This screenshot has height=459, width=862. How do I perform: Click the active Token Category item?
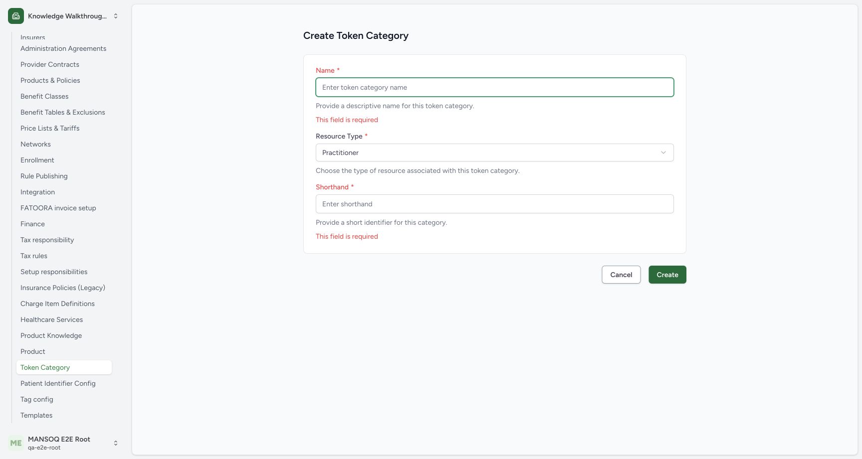tap(64, 367)
